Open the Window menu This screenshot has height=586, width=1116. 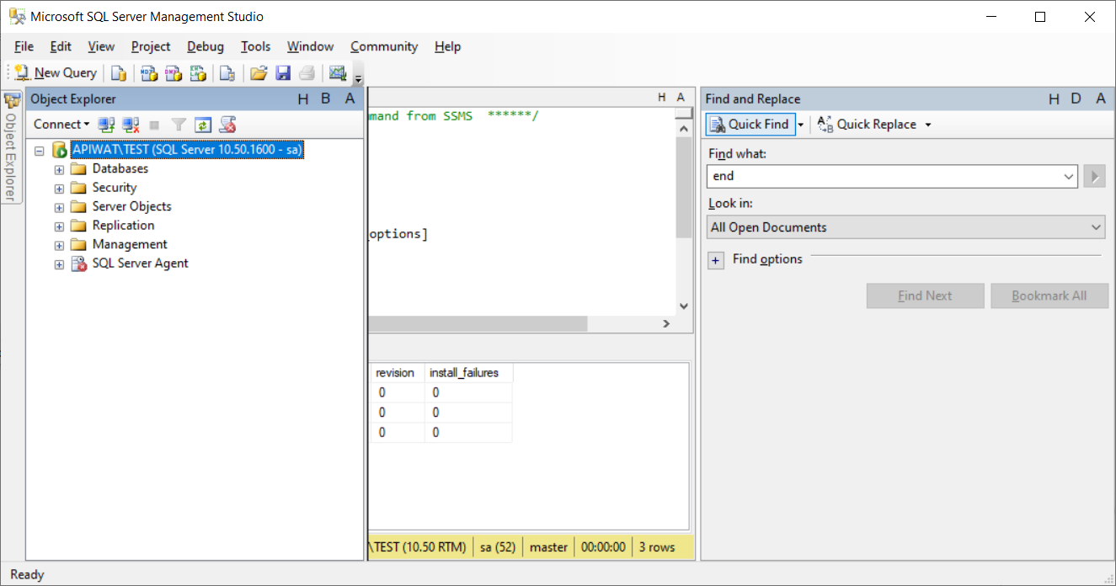310,46
